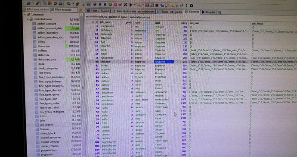297x157 pixels.
Task: Click the checkmark post changes icon
Action: point(120,5)
